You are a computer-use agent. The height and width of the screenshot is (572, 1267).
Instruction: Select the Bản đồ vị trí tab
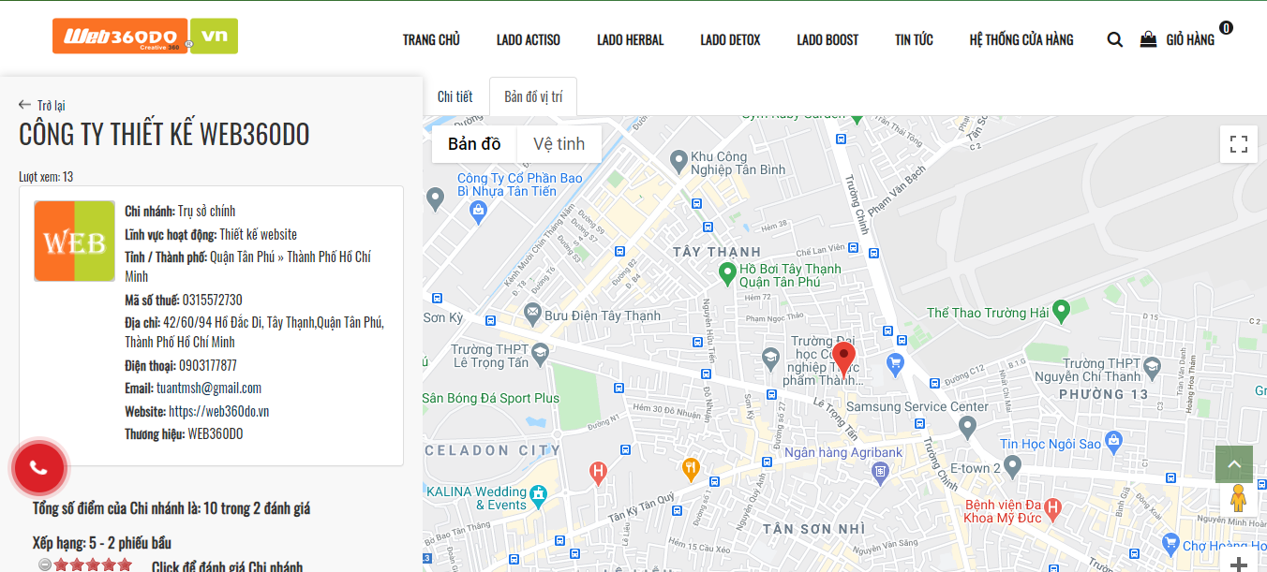tap(533, 96)
